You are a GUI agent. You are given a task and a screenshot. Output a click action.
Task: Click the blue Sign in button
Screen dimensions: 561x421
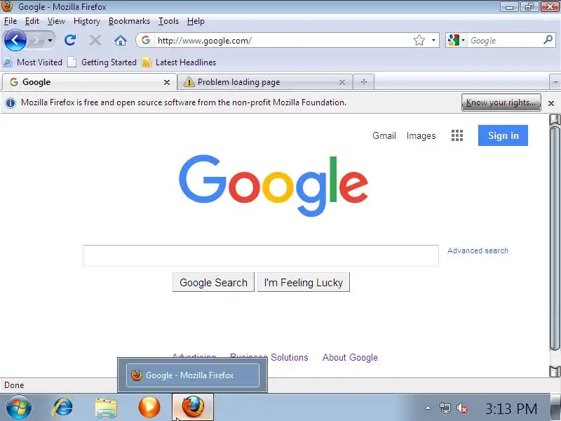coord(503,135)
